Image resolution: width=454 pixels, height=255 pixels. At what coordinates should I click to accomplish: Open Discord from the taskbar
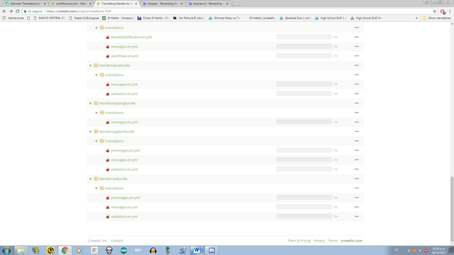211,250
